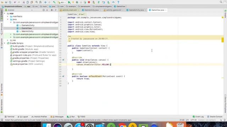
Task: Click the Paste toolbar icon
Action: pos(32,2)
